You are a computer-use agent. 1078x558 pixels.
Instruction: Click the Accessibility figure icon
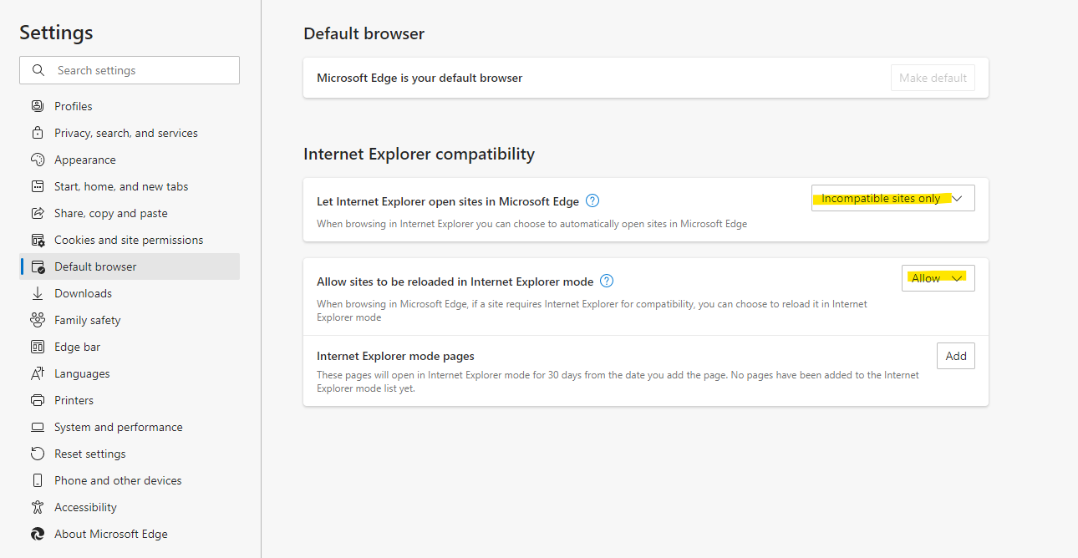click(x=37, y=507)
